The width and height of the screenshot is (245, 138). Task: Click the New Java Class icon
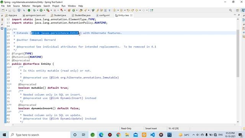pos(73,10)
